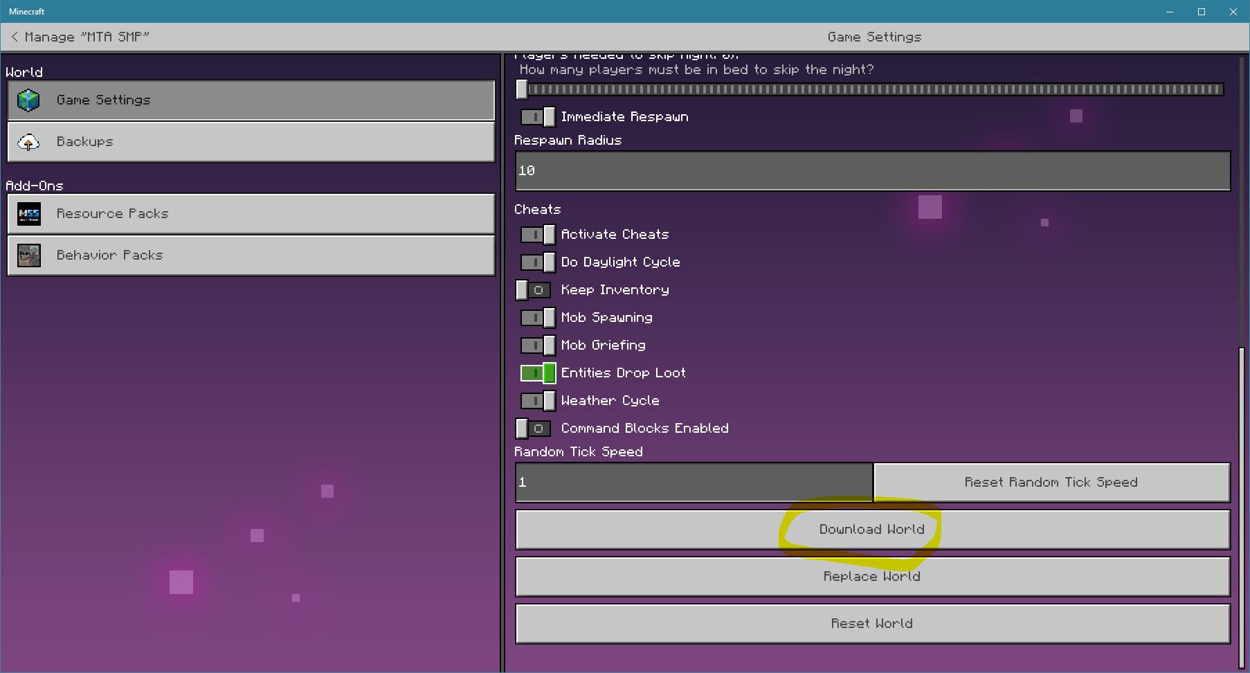Click the Behavior Packs pack icon

[28, 255]
